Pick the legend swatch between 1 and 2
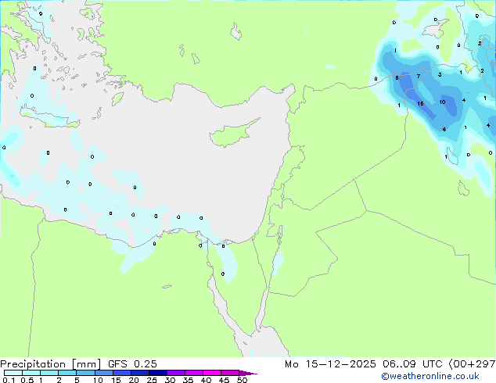The image size is (496, 383). 49,373
